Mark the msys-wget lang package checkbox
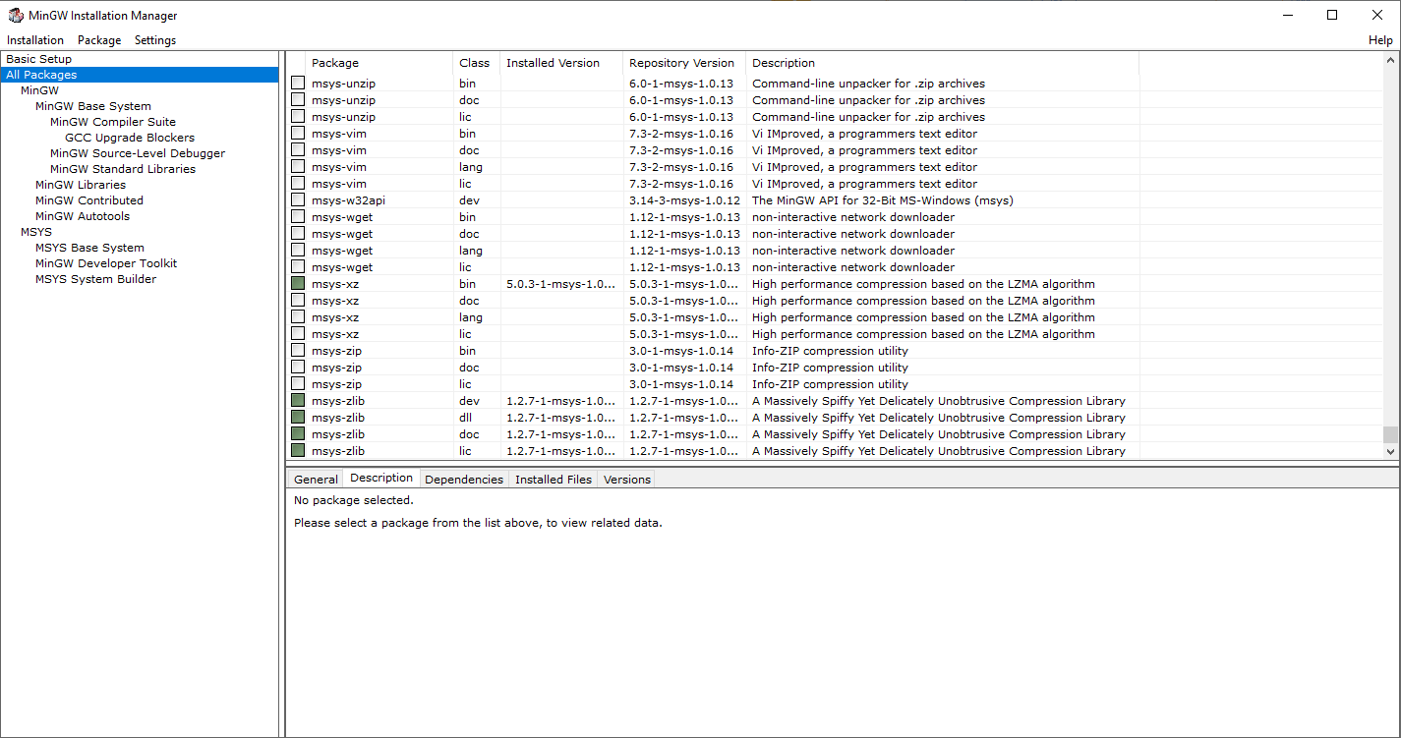1401x738 pixels. [x=298, y=251]
